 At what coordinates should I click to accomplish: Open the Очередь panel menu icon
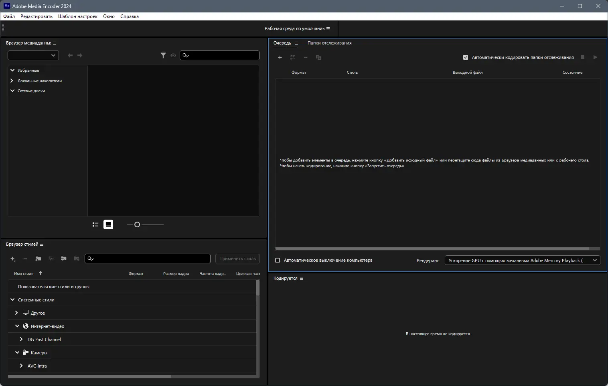pos(296,43)
